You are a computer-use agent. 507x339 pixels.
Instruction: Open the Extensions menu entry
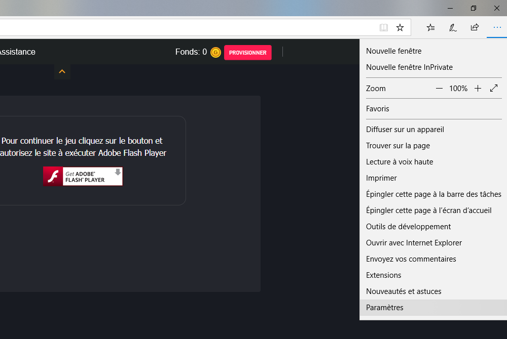pos(383,275)
